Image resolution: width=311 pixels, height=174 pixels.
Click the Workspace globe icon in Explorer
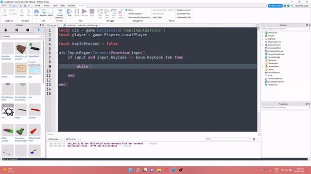tap(266, 33)
